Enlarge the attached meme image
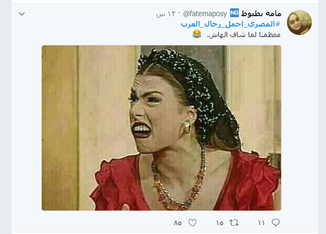 coord(161,128)
